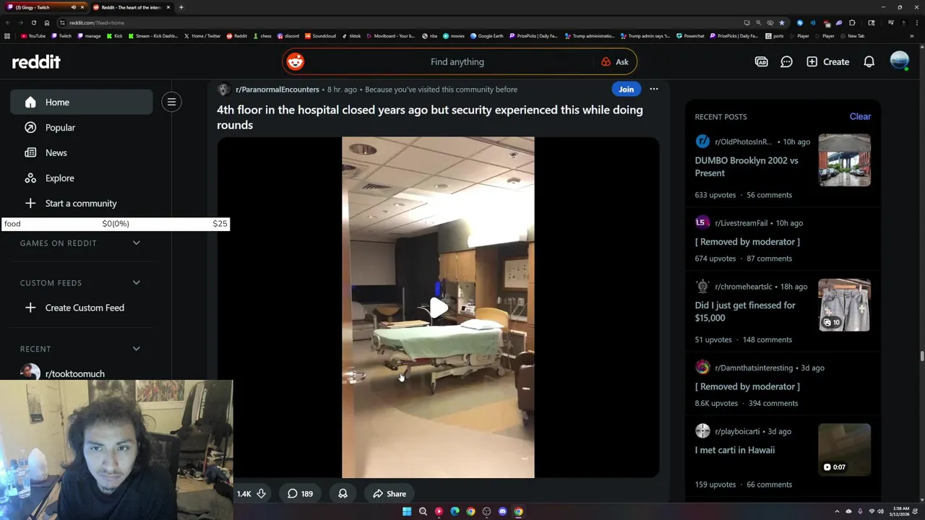The image size is (925, 520).
Task: Open the Reddit advertise icon in the header
Action: (x=761, y=62)
